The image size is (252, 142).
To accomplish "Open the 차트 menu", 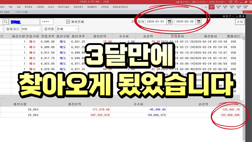I will [x=10, y=7].
